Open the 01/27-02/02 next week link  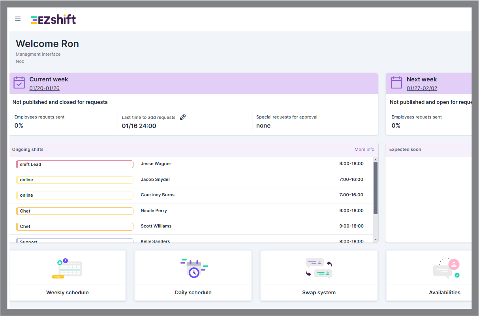422,88
